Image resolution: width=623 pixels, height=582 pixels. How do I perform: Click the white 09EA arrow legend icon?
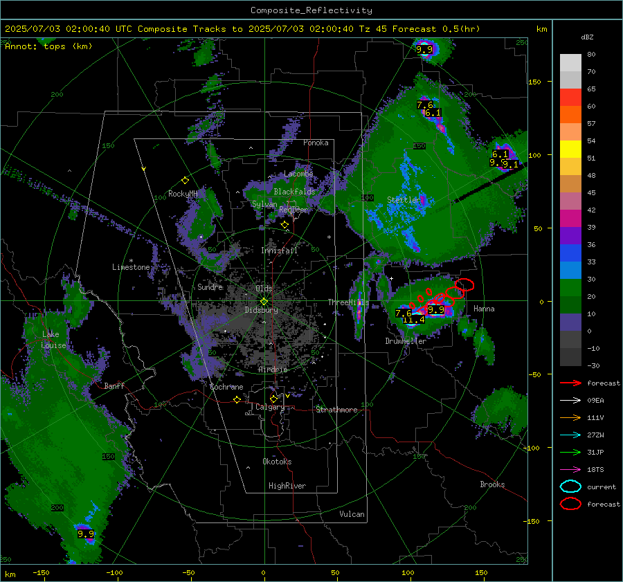(570, 401)
